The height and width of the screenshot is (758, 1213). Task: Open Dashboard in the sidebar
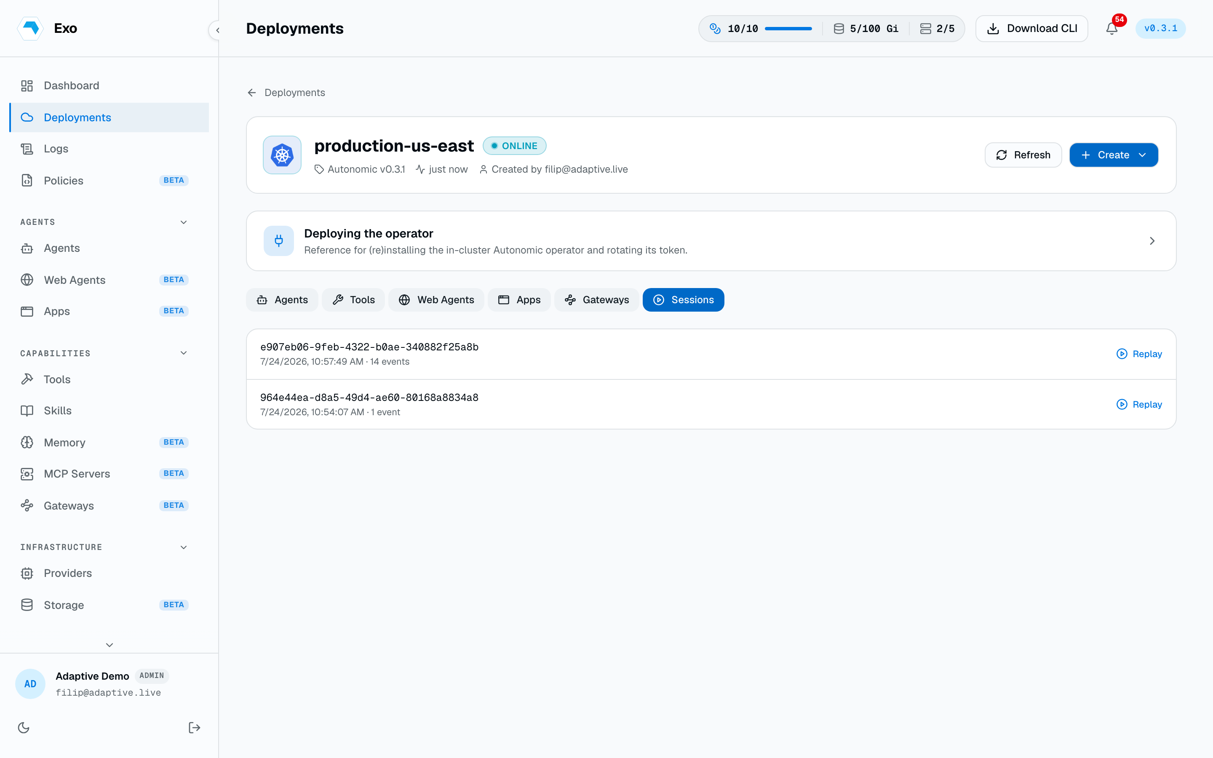pos(109,86)
